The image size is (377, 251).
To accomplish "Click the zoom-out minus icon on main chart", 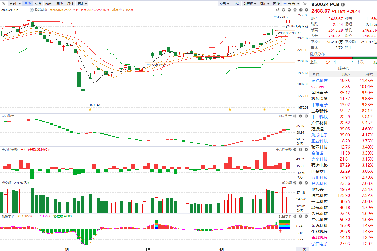I will [x=289, y=10].
